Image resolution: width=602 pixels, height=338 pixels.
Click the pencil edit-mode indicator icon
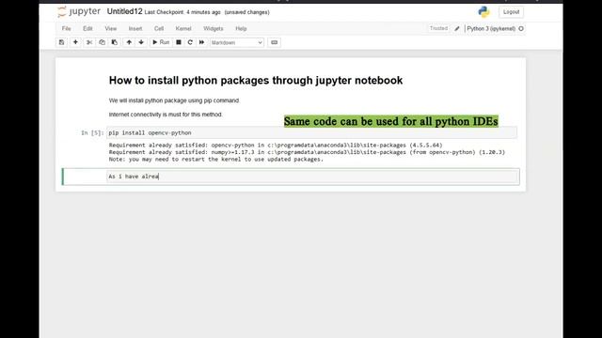tap(457, 29)
